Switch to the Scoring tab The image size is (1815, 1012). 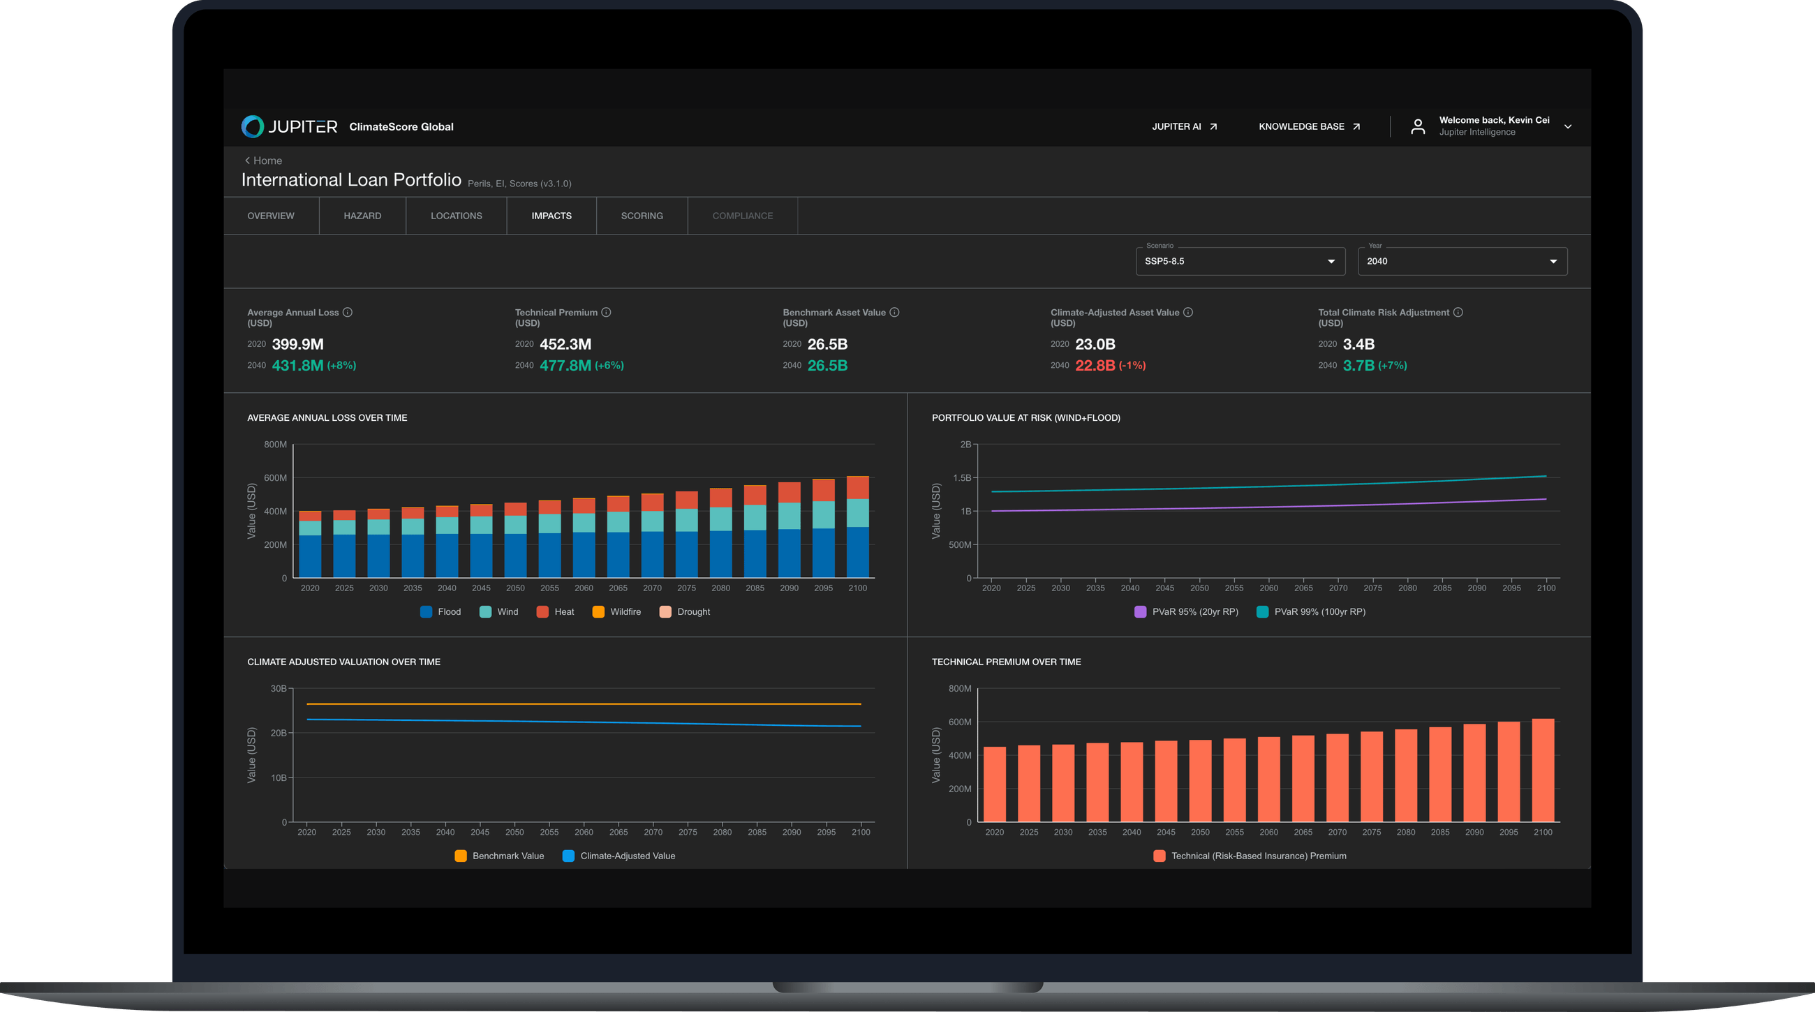(641, 216)
